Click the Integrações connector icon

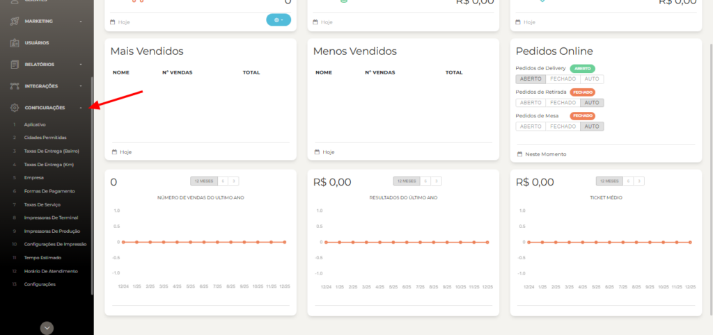coord(15,86)
